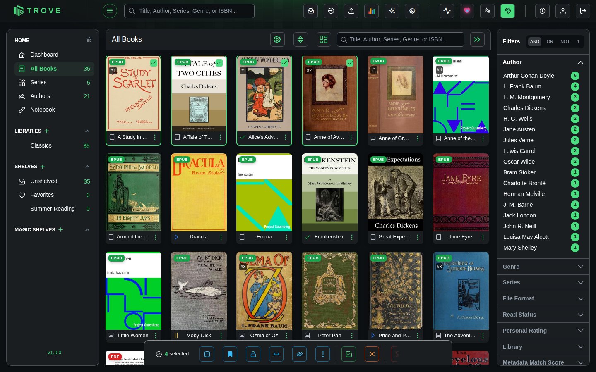Expand the Personal Rating filter
The image size is (596, 372).
[543, 331]
